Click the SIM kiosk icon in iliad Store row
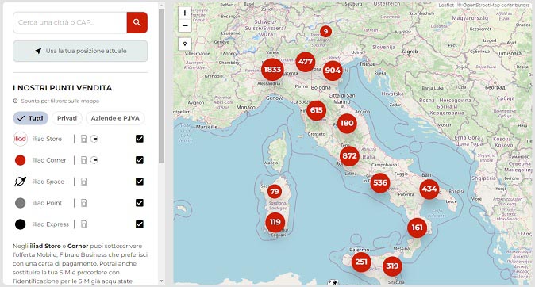This screenshot has height=287, width=535. tap(83, 139)
